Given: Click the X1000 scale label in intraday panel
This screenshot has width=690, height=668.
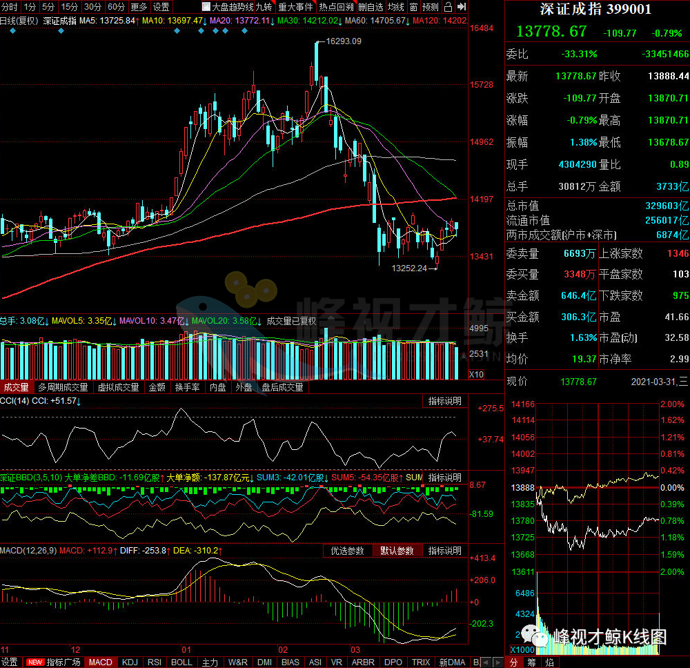Looking at the screenshot, I should 522,649.
